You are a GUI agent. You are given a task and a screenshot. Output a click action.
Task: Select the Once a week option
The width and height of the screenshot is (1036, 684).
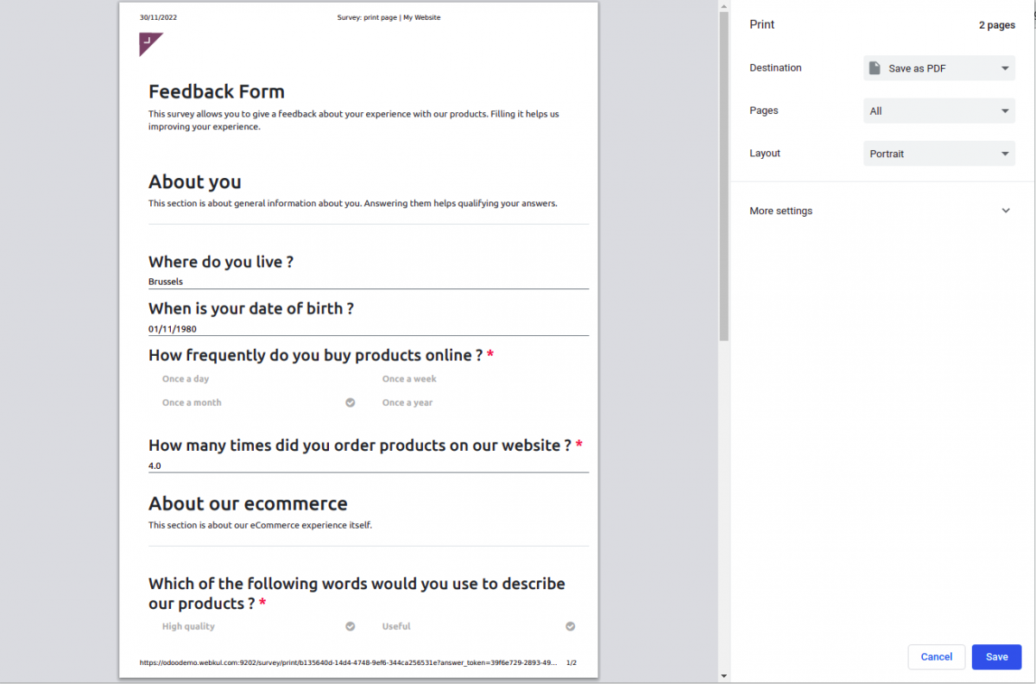coord(409,378)
